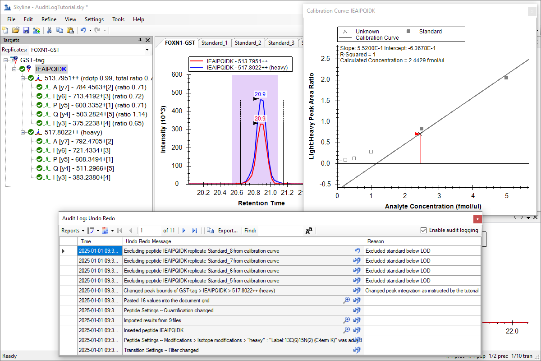Toggle Enable audit logging checkbox
Screen dimensions: 541x361
[x=423, y=230]
